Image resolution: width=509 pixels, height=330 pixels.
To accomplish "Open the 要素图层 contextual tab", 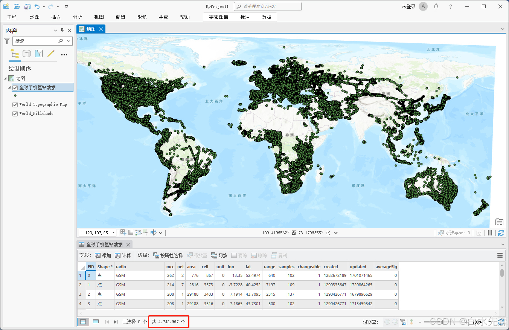I will [x=219, y=17].
